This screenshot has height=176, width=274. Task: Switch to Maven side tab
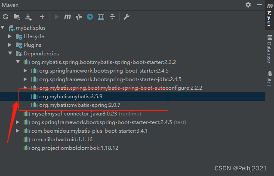[269, 15]
